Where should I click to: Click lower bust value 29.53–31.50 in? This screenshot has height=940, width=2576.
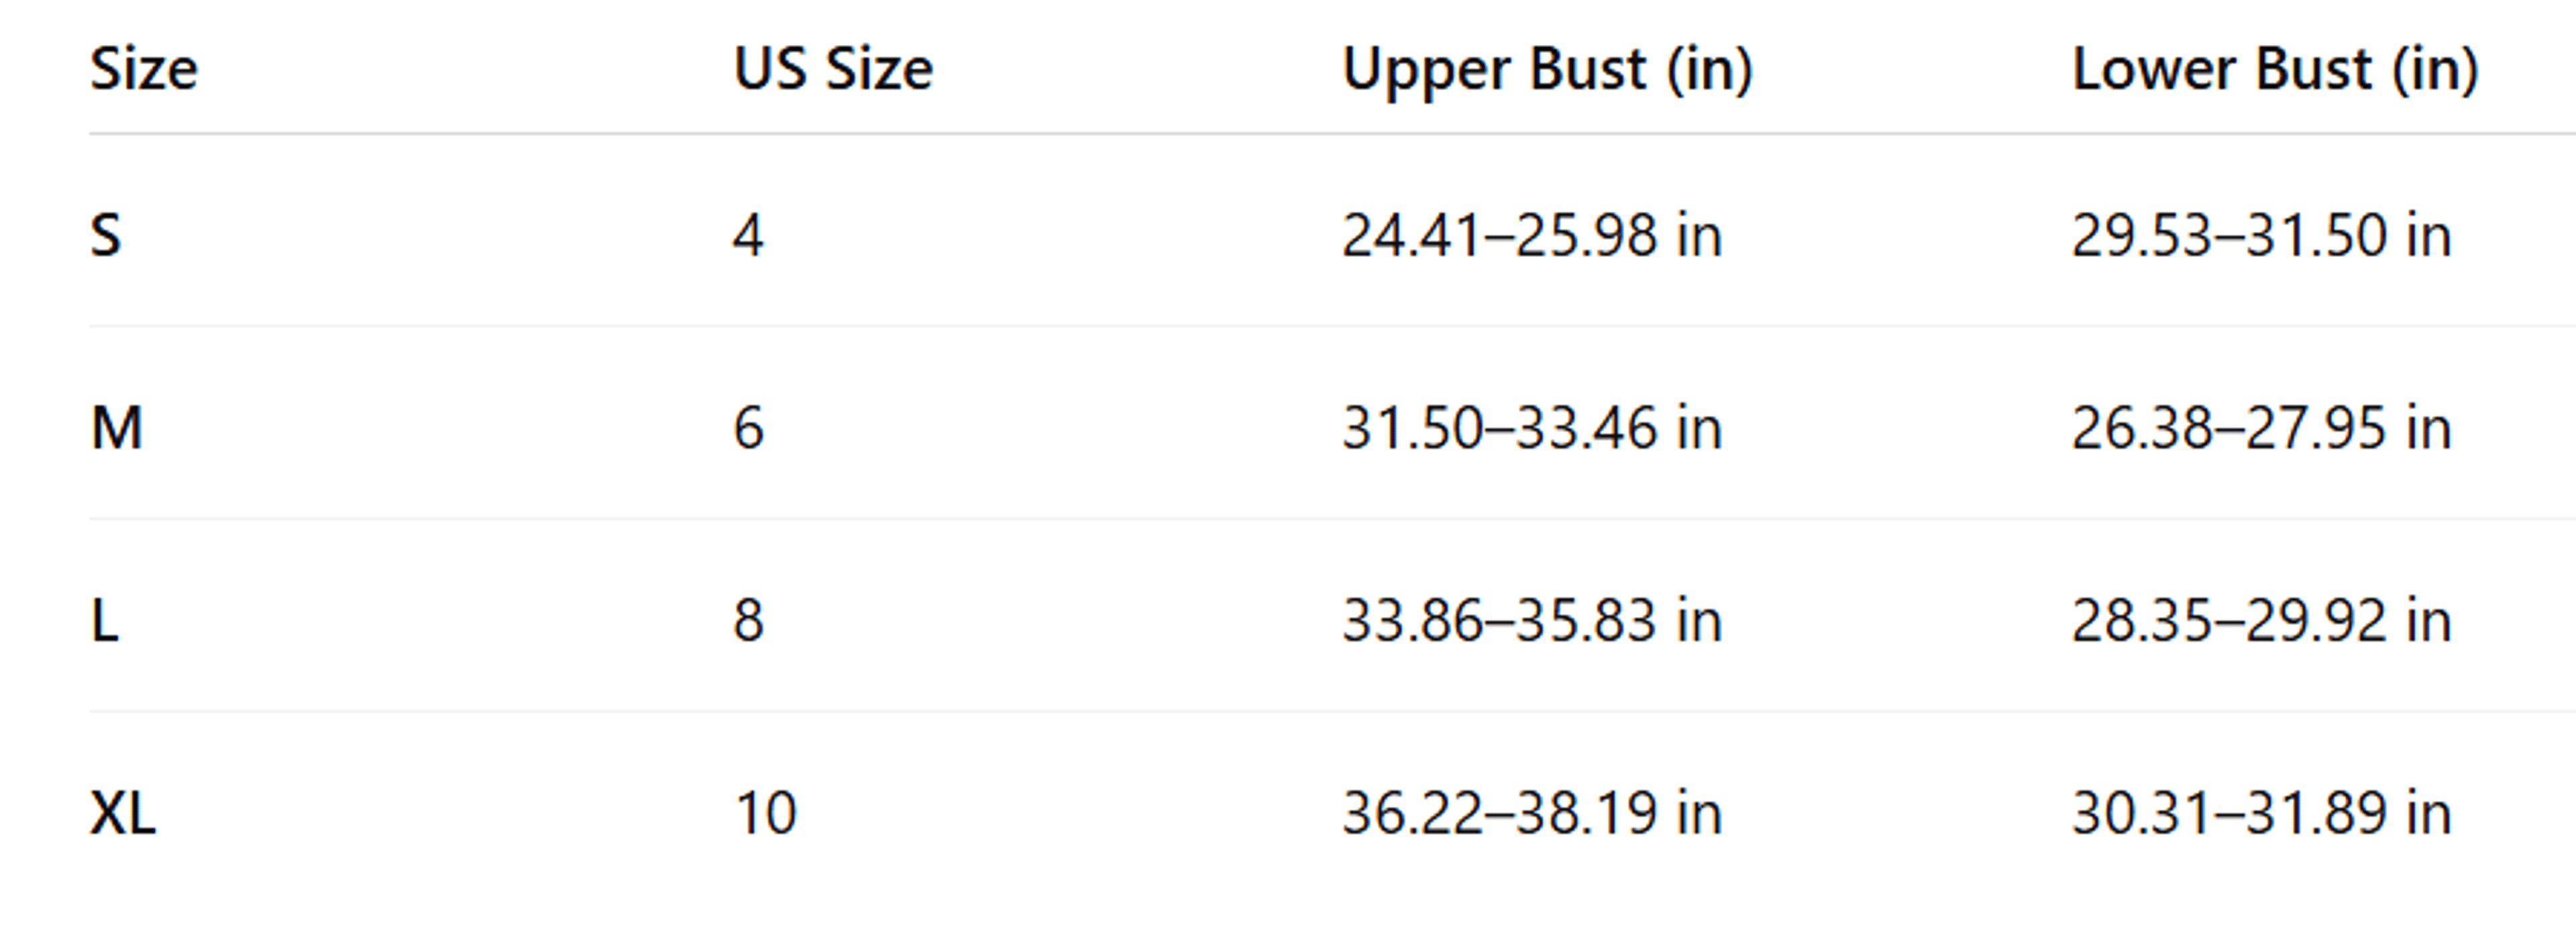[x=2261, y=236]
